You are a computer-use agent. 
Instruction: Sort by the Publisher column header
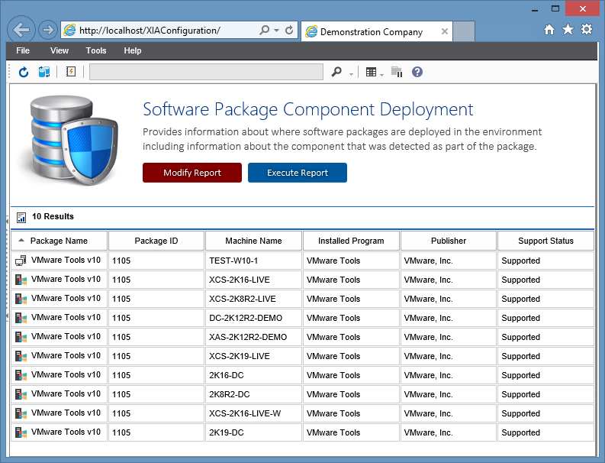click(x=449, y=241)
